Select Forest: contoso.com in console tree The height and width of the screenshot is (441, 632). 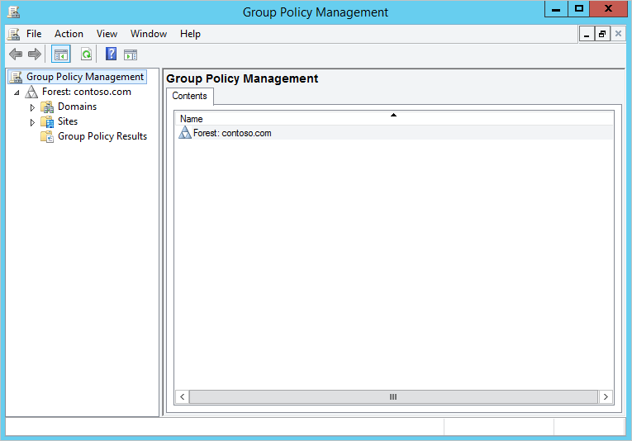[87, 92]
